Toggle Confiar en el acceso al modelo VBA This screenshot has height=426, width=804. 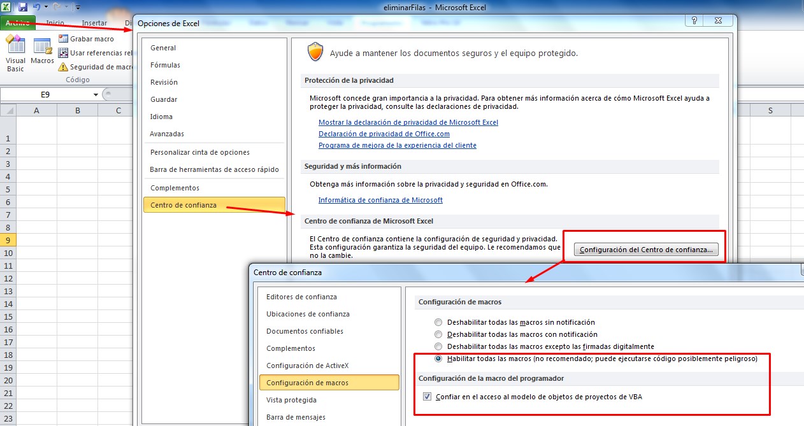point(427,396)
